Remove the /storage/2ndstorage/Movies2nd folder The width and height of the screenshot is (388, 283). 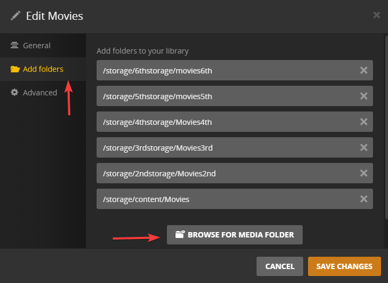[363, 173]
